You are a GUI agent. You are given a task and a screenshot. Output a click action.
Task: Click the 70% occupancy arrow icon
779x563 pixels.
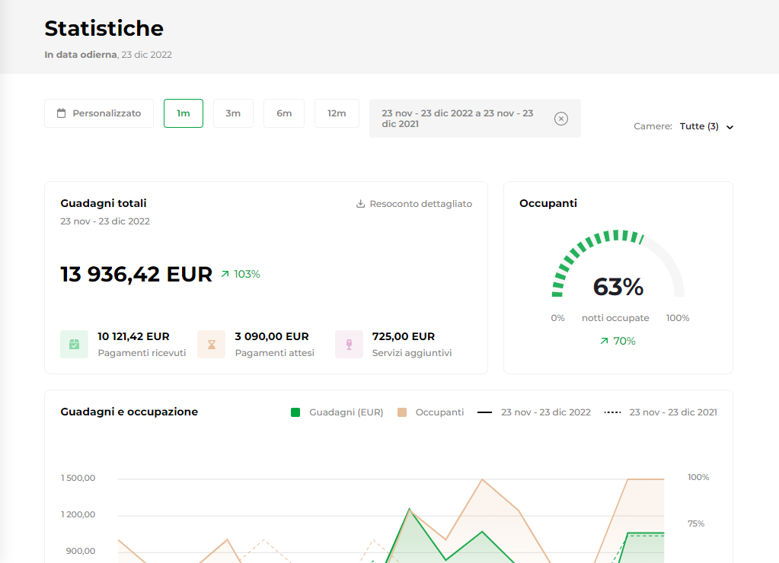coord(604,341)
